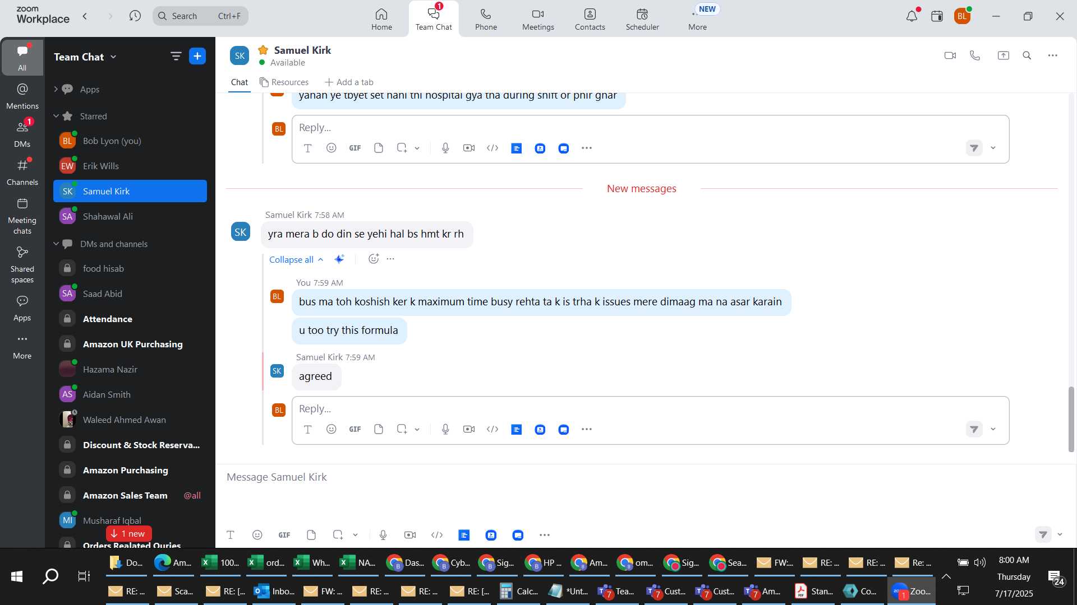Screen dimensions: 1077x605
Task: Click the share screen icon in chat header
Action: (x=1003, y=55)
